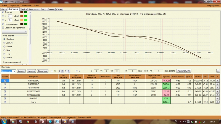Pick the dark green swatch for На экспирацию

26,24
